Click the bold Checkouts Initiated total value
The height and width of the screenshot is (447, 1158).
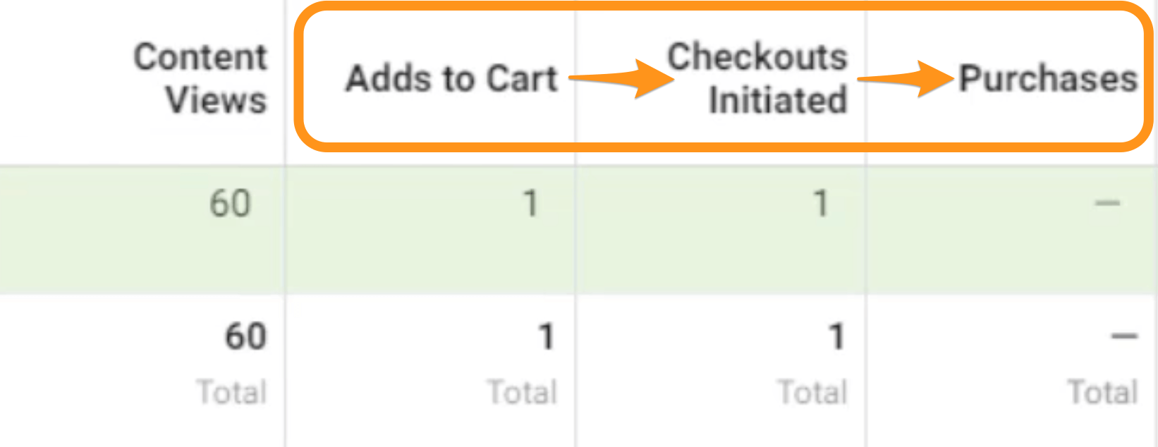(x=836, y=336)
